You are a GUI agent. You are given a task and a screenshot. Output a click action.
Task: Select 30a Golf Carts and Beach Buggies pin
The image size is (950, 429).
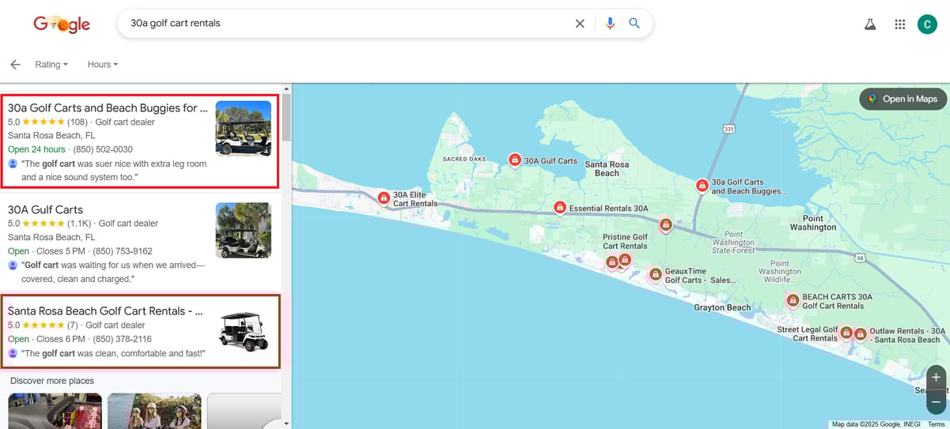click(x=702, y=186)
